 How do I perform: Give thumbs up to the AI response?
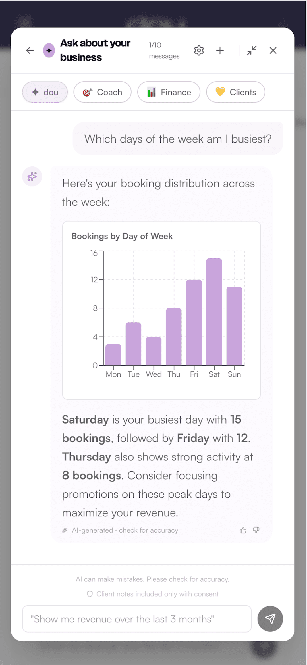243,530
